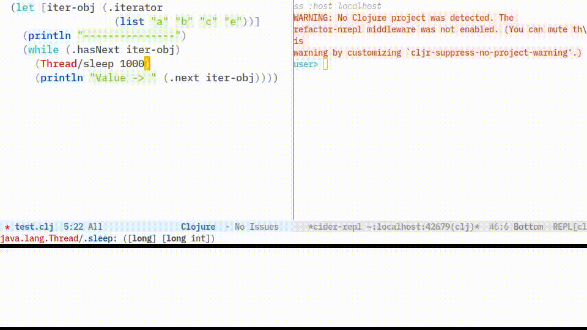The height and width of the screenshot is (330, 587).
Task: Click the 'list' function call
Action: 132,22
